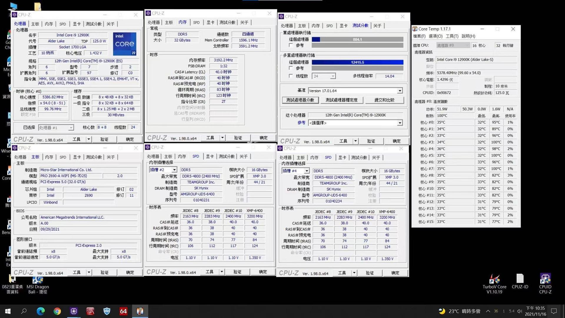The height and width of the screenshot is (318, 565).
Task: Enable the 参考 checkbox under single-thread score
Action: [x=291, y=45]
